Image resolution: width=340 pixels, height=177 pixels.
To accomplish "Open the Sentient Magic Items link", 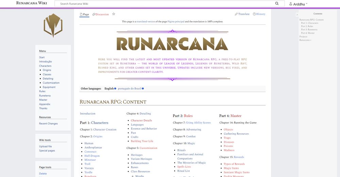I will point(237,173).
